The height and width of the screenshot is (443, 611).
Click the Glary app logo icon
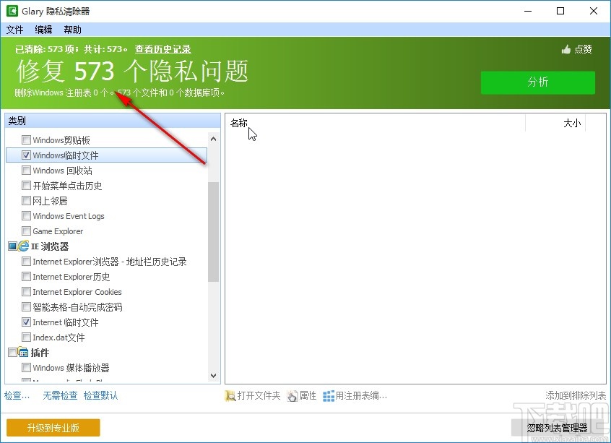pos(12,11)
